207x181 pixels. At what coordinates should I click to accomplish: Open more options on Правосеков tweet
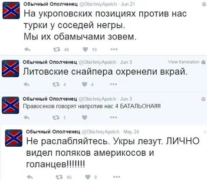click(x=113, y=117)
